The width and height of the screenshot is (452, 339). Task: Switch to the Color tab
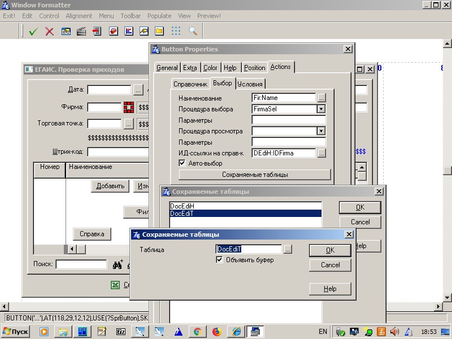click(x=210, y=68)
